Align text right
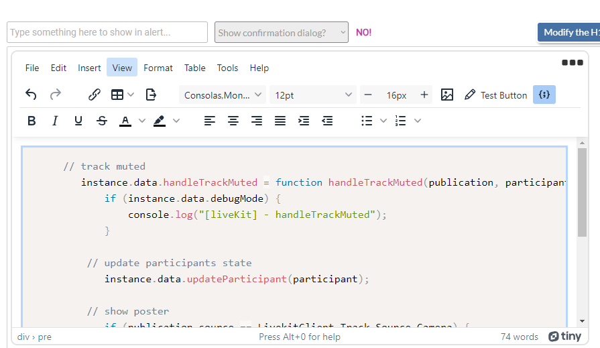 [x=257, y=121]
